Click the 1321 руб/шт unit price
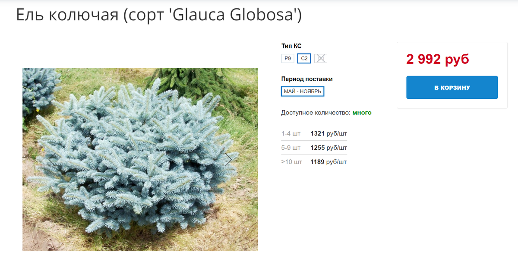Image resolution: width=518 pixels, height=259 pixels. tap(328, 134)
